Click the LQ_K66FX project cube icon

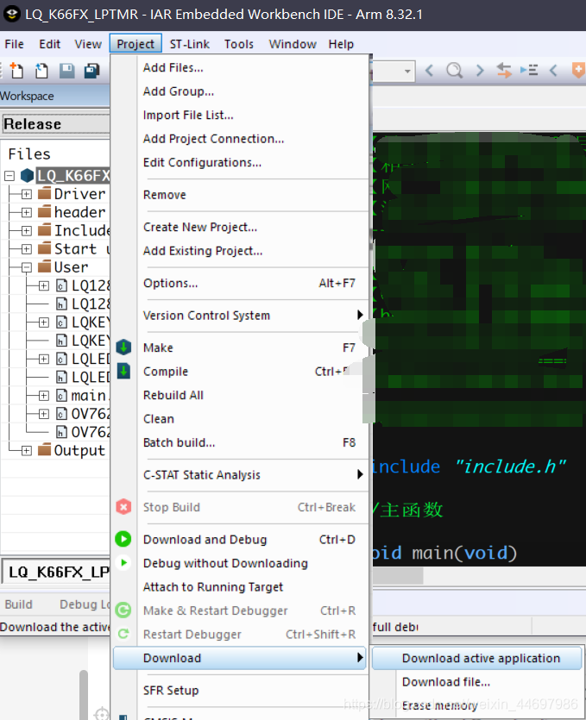coord(27,175)
